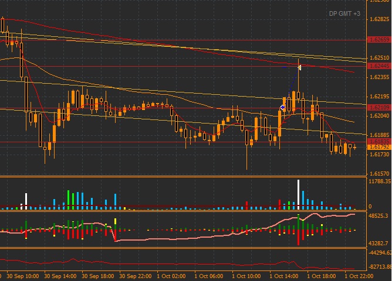This screenshot has width=392, height=281.
Task: Click the 1.62355 price axis label
Action: tap(379, 77)
